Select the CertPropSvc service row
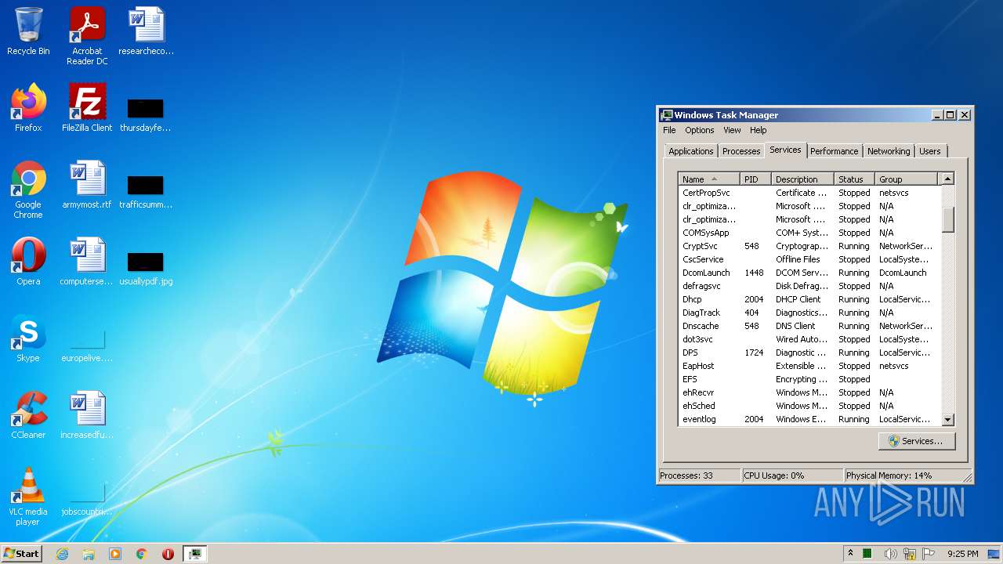The height and width of the screenshot is (564, 1003). (809, 193)
